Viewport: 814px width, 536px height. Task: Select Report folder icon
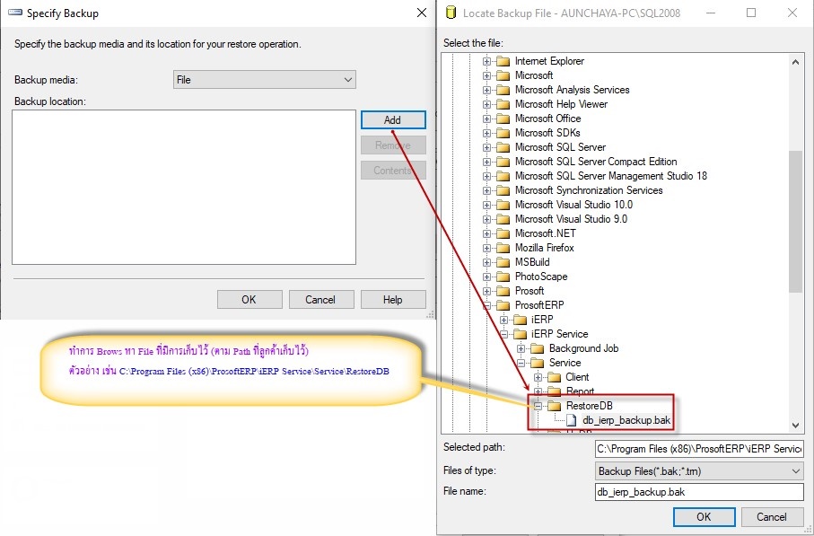[555, 391]
